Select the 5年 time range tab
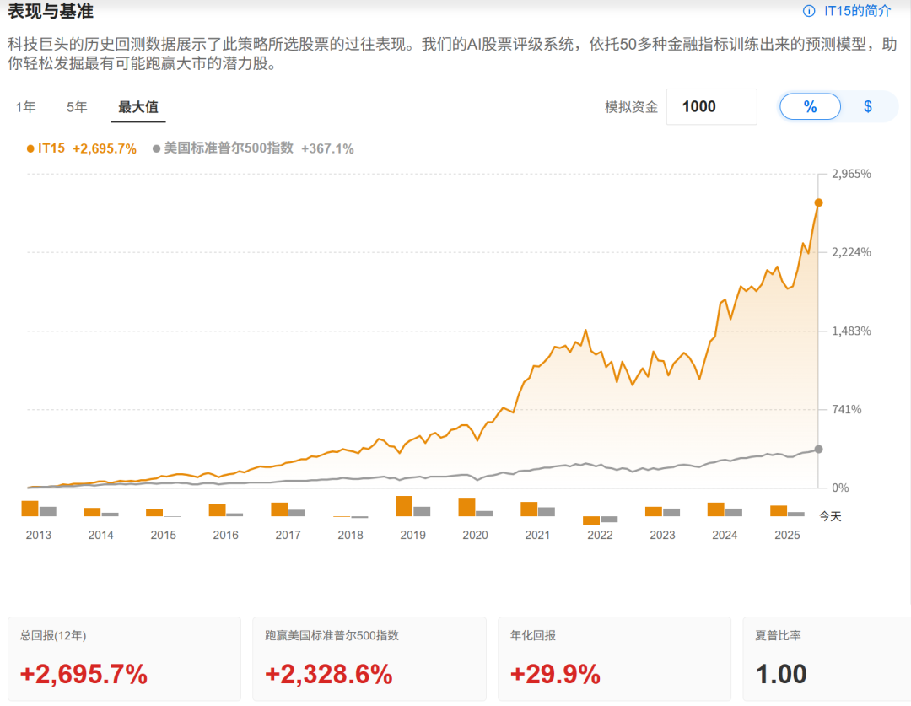 click(x=77, y=107)
